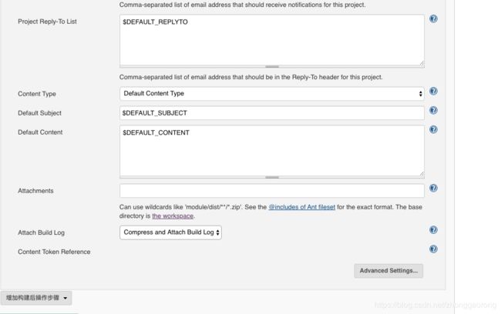
Task: Open the Content Type dropdown
Action: tap(272, 93)
